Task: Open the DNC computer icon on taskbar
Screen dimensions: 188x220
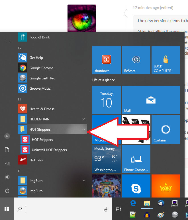Action: click(x=175, y=203)
